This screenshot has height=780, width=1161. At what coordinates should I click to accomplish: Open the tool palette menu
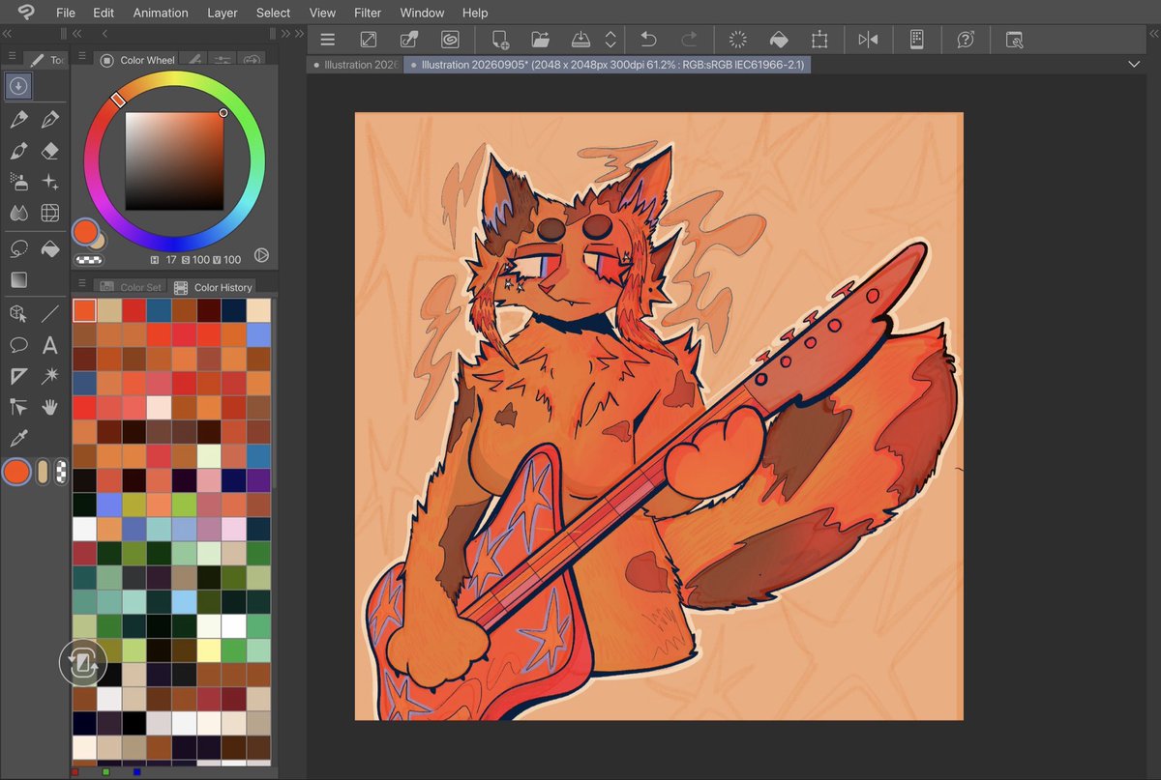tap(12, 55)
